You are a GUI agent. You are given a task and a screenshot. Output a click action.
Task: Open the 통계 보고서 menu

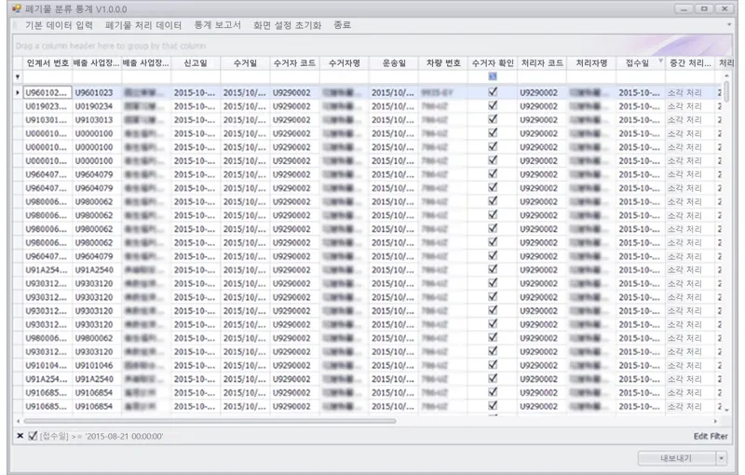click(217, 25)
